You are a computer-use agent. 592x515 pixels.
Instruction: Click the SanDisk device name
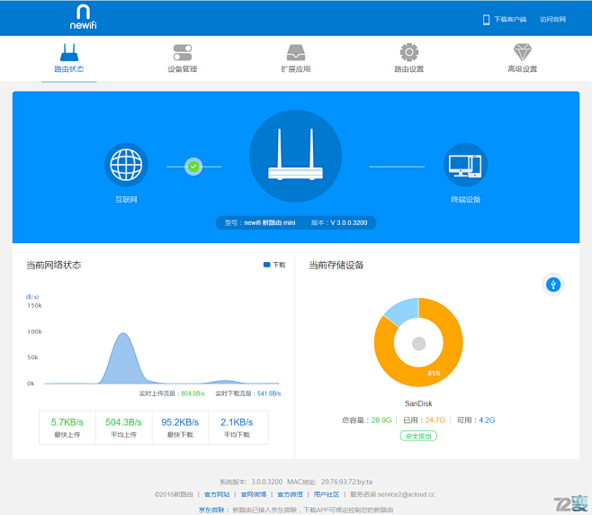click(x=418, y=403)
